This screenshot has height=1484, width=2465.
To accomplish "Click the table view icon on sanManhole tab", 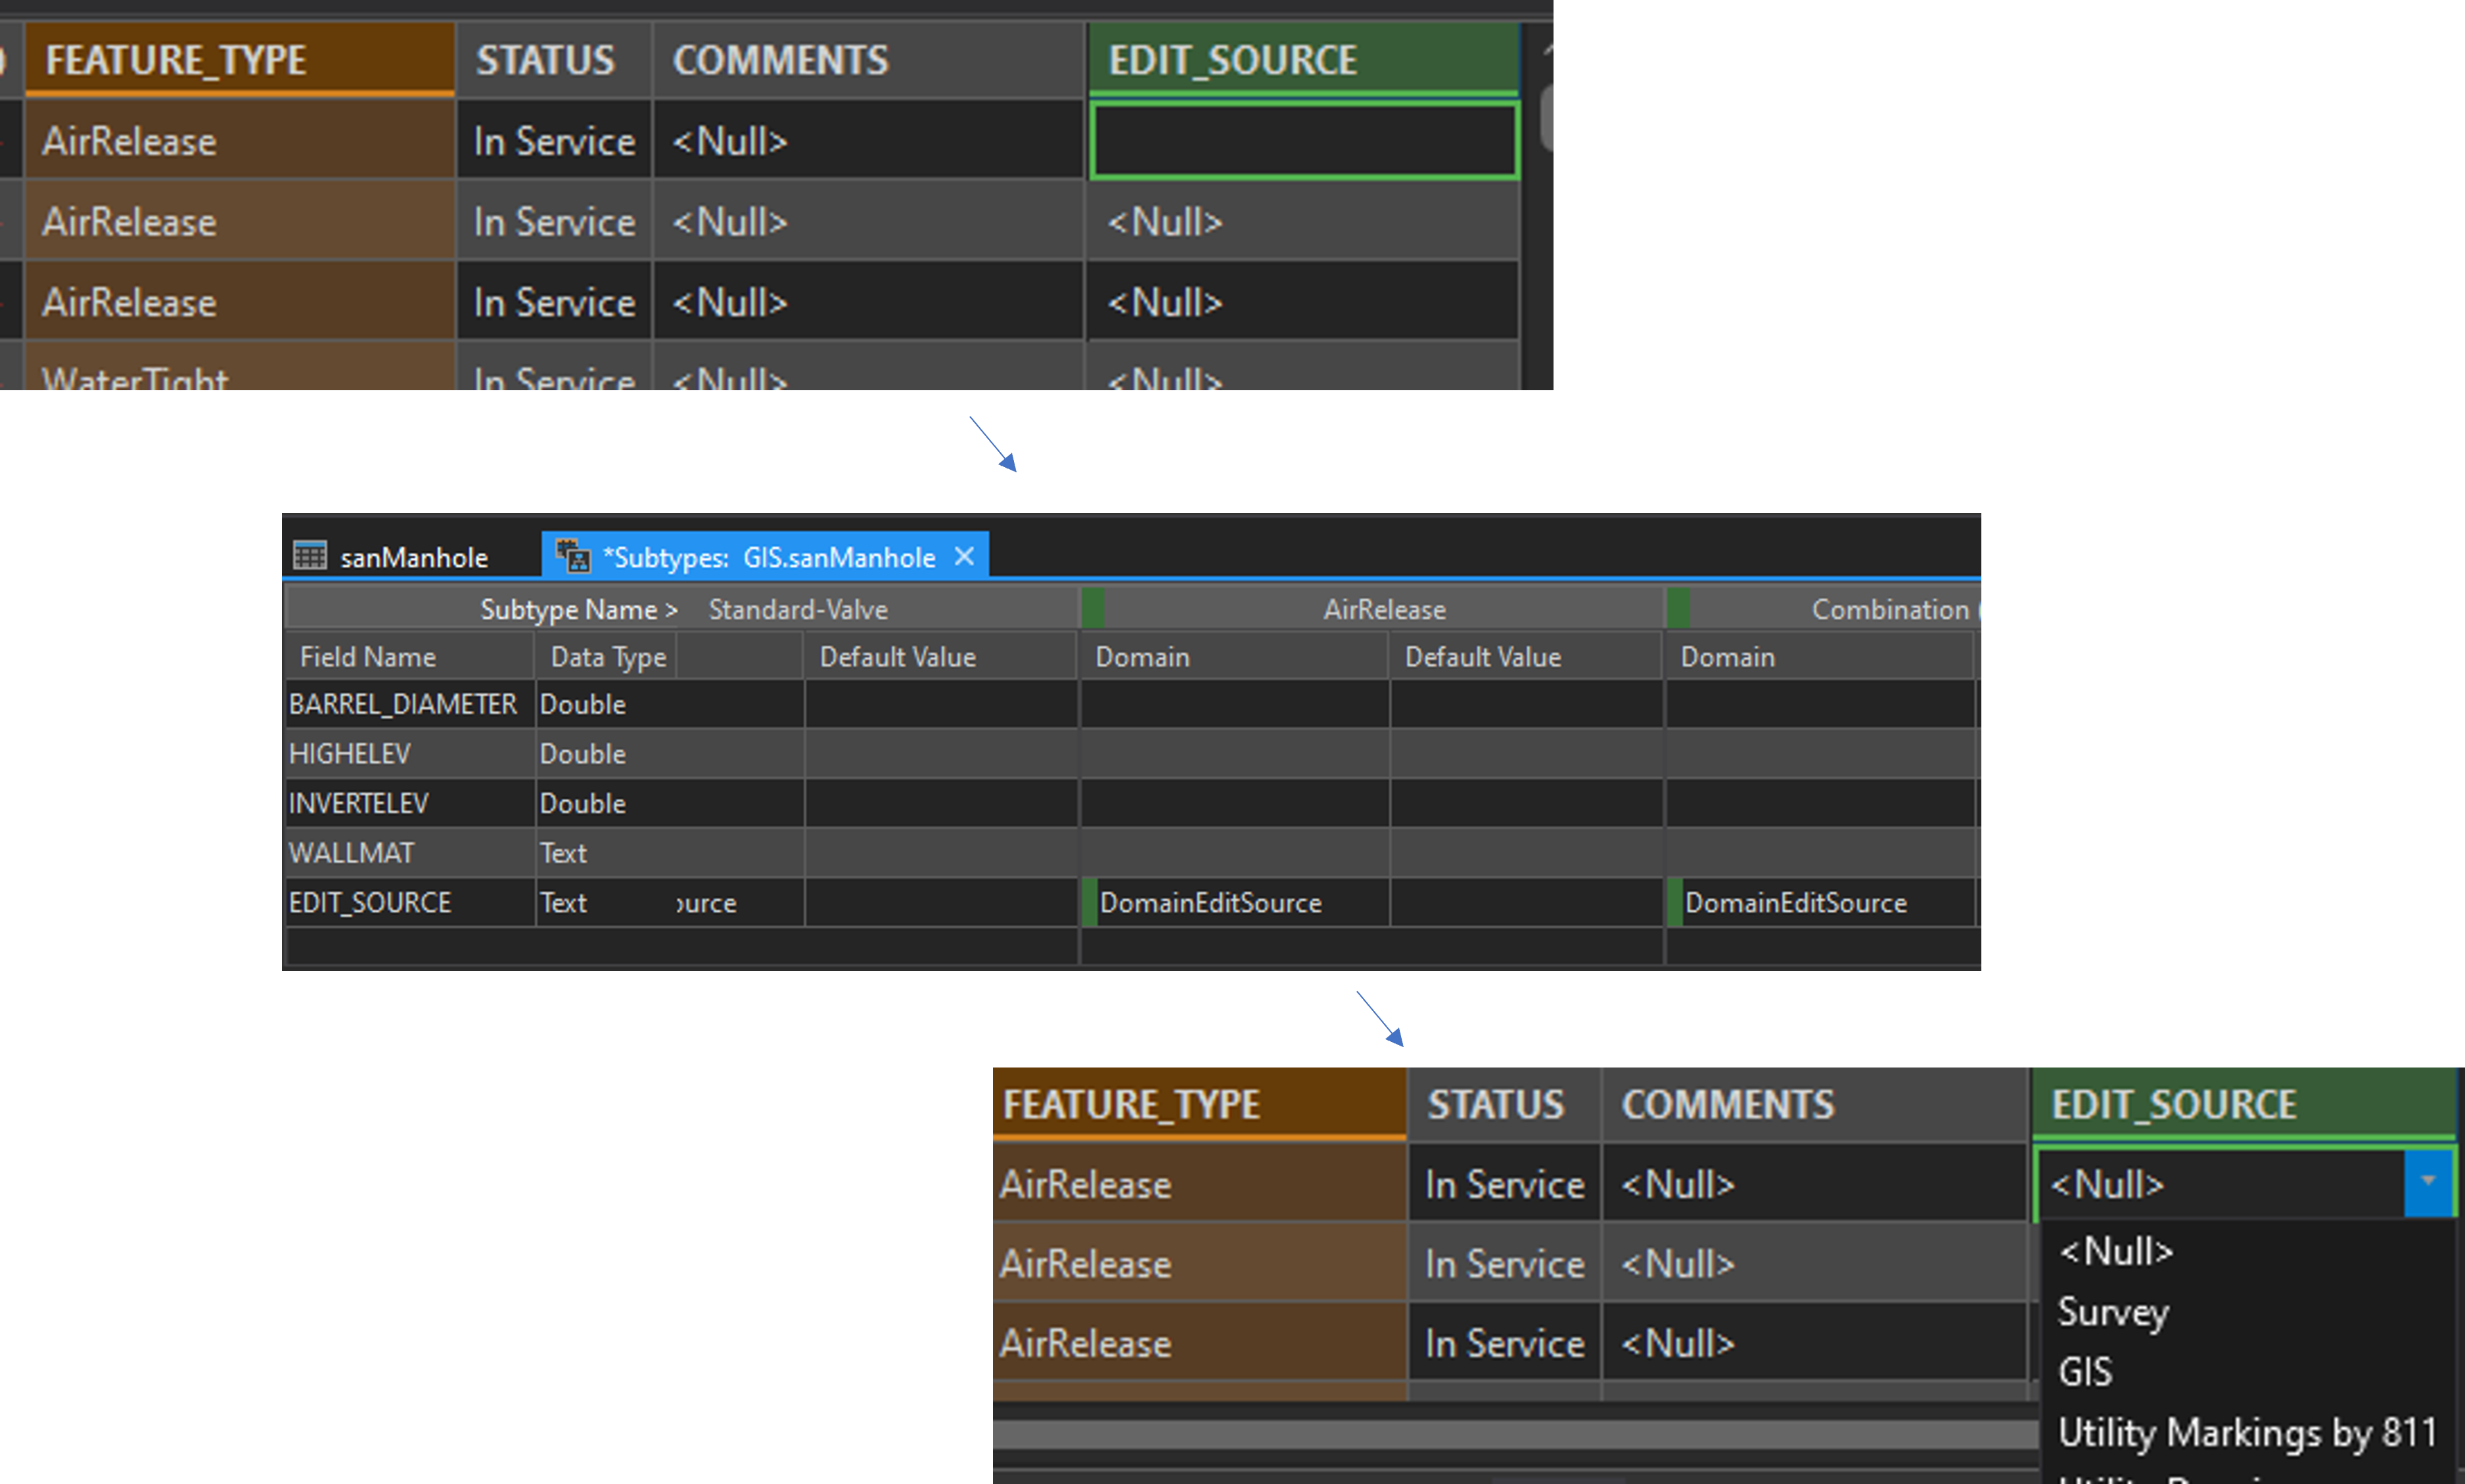I will (x=311, y=556).
